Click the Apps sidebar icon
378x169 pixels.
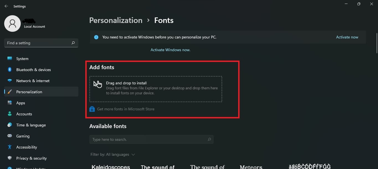(9, 103)
